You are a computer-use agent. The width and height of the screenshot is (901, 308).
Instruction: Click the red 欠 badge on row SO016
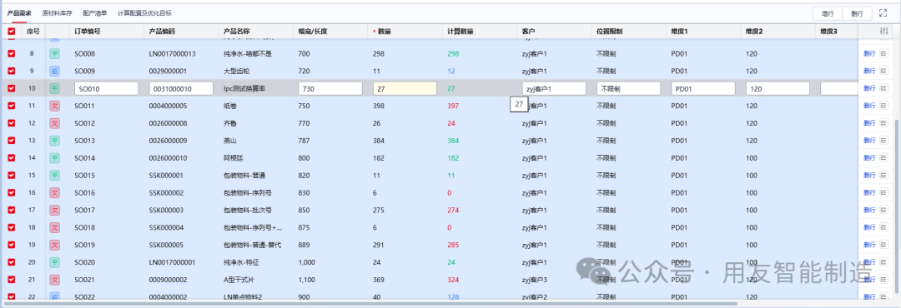click(54, 193)
